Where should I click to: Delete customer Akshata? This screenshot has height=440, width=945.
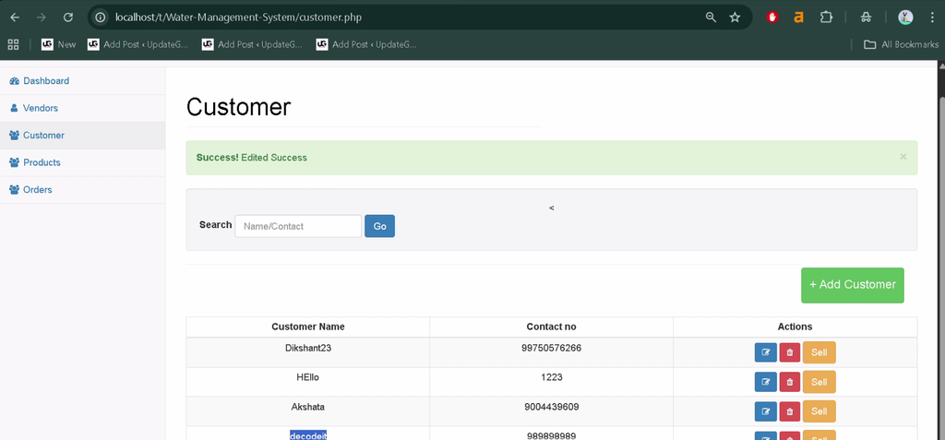pos(790,411)
